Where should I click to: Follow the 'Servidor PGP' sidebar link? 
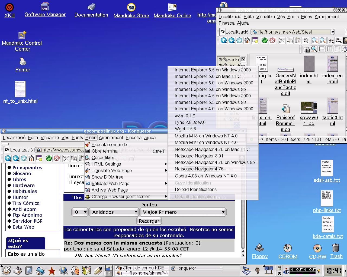tap(27, 221)
